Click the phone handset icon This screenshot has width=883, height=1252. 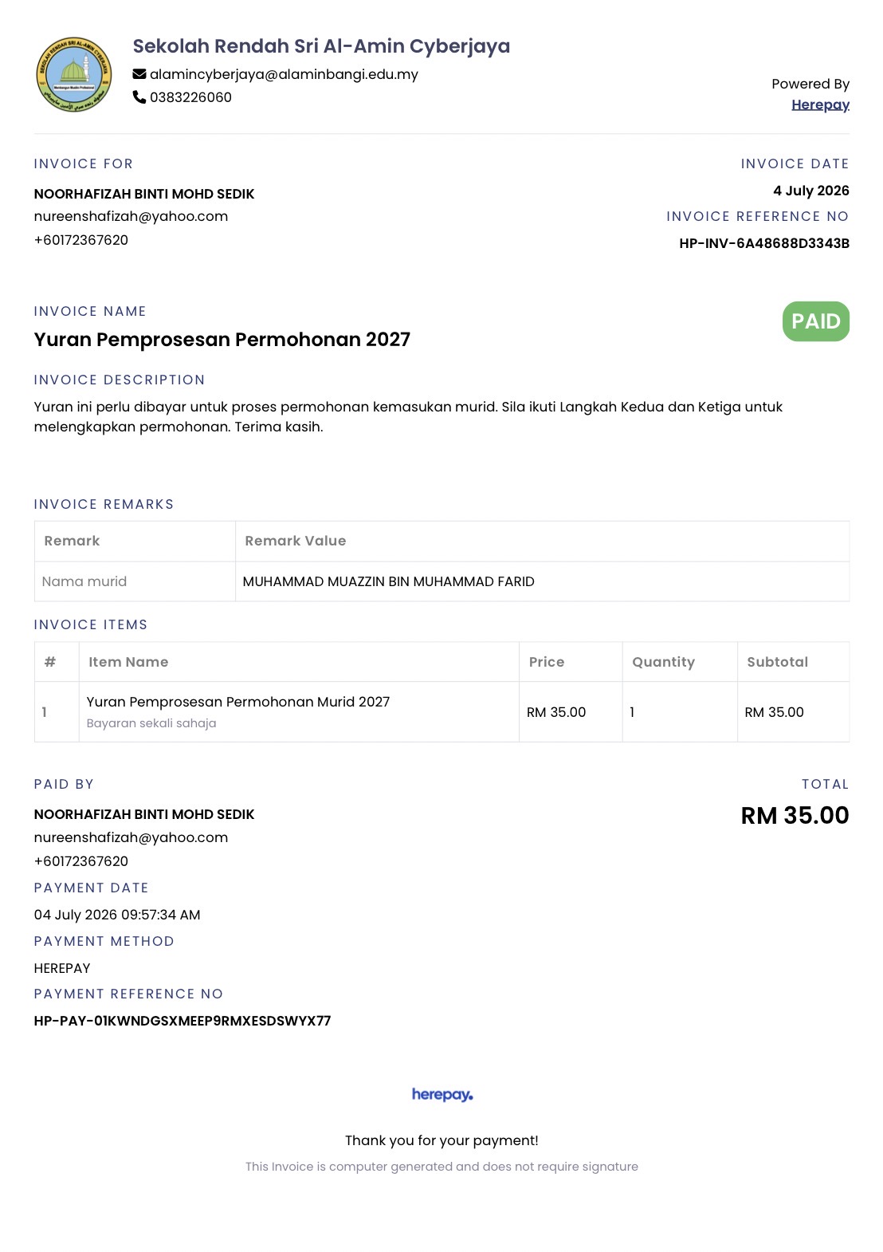139,97
